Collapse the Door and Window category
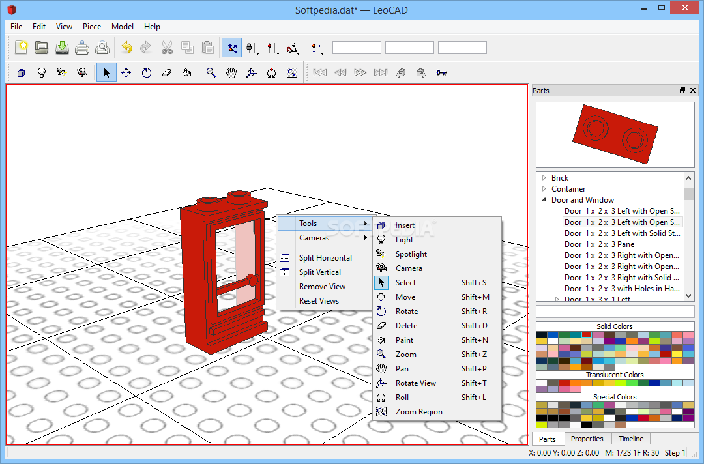The height and width of the screenshot is (464, 704). [x=544, y=200]
